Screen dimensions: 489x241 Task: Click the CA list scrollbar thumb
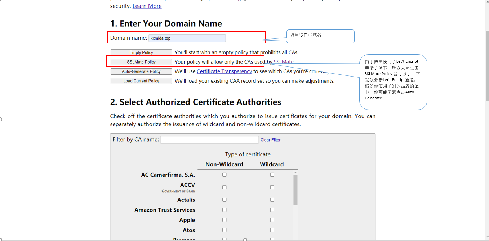click(x=295, y=190)
